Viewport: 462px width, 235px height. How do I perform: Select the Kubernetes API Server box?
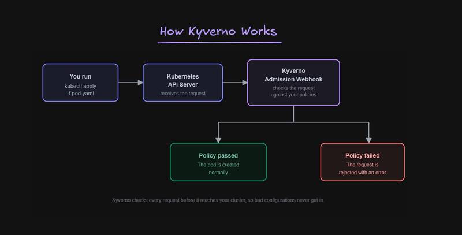pyautogui.click(x=182, y=83)
